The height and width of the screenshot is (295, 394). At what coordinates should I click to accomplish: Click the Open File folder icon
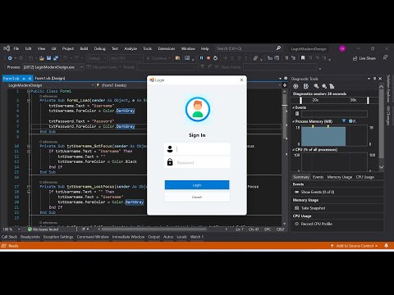[x=42, y=58]
